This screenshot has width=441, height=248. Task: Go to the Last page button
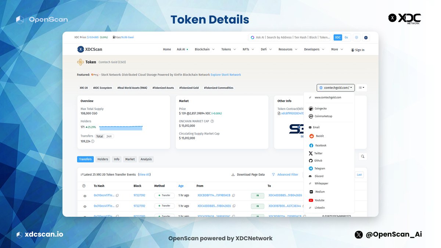point(359,175)
